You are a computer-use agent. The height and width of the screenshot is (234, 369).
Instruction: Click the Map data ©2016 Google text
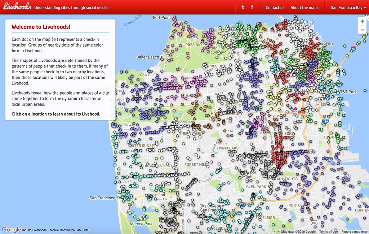pos(298,231)
